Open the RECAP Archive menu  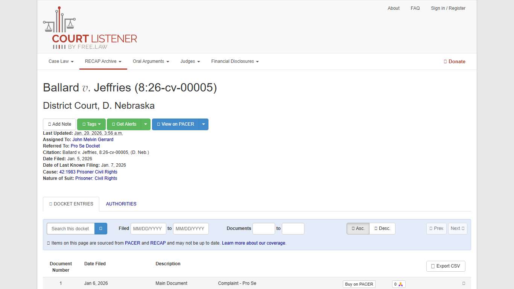(x=103, y=61)
